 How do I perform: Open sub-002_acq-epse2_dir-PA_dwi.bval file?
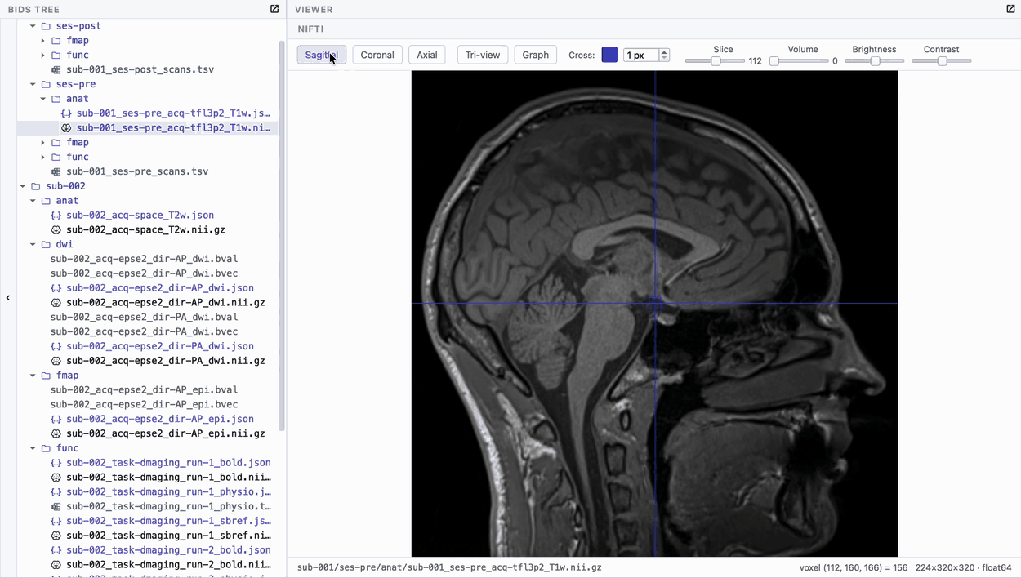(x=144, y=318)
